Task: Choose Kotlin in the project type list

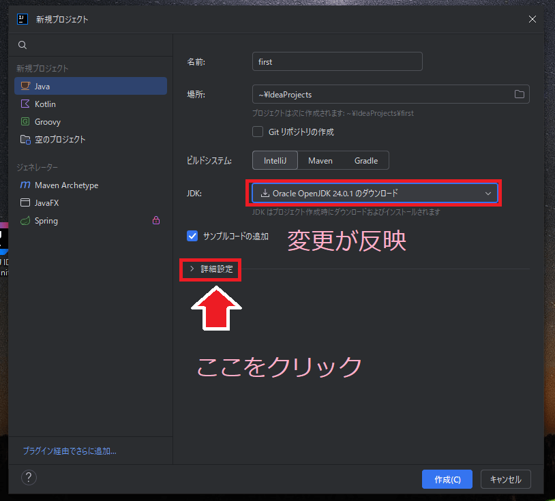Action: coord(91,104)
